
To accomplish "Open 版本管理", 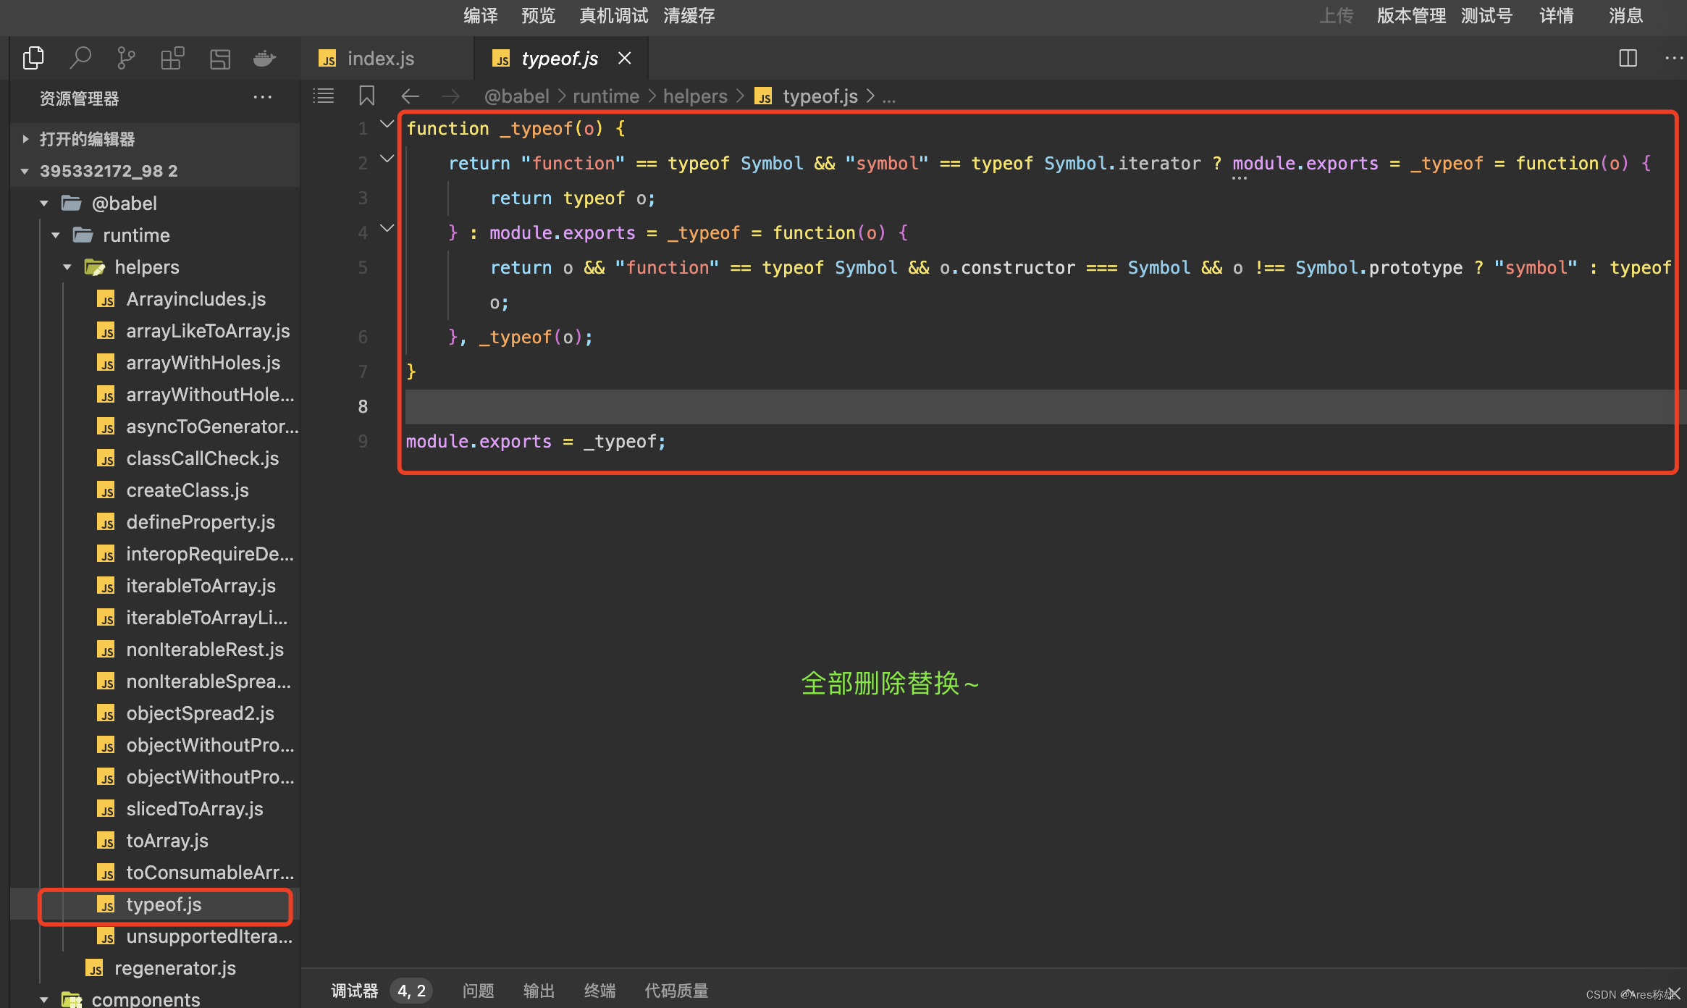I will 1411,15.
